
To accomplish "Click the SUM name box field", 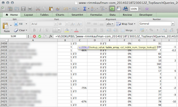I will click(x=13, y=36).
